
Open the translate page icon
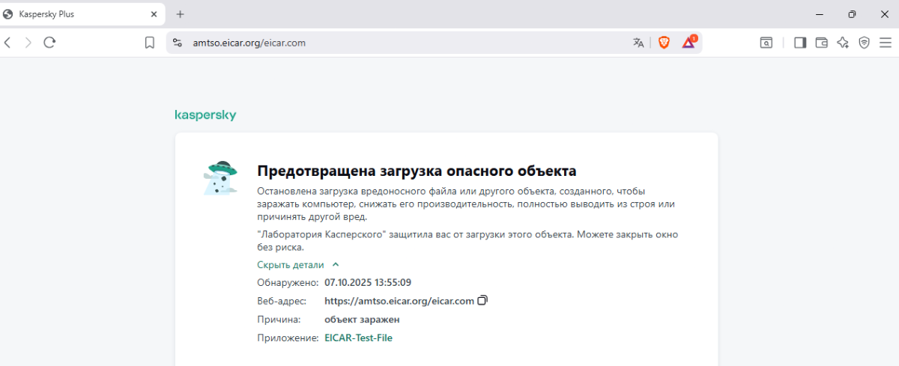click(638, 43)
